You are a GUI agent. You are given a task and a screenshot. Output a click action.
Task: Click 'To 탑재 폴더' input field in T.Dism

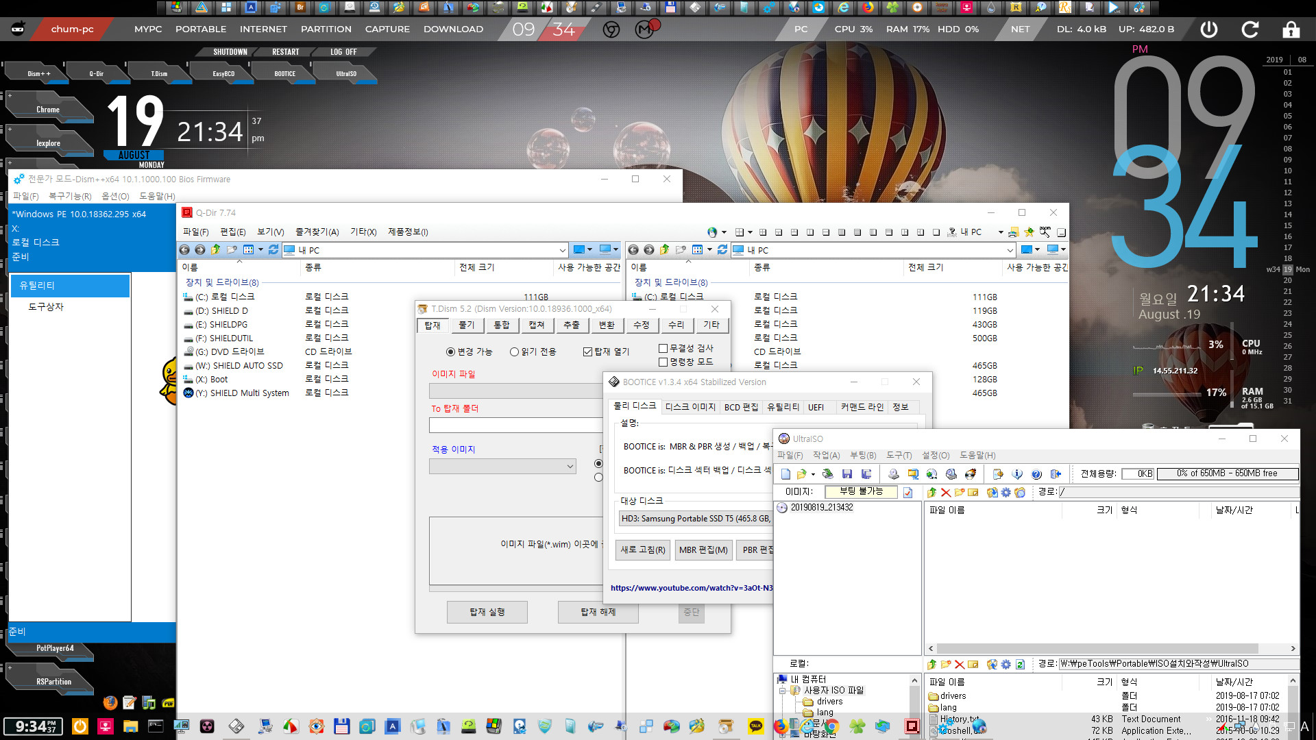(516, 425)
